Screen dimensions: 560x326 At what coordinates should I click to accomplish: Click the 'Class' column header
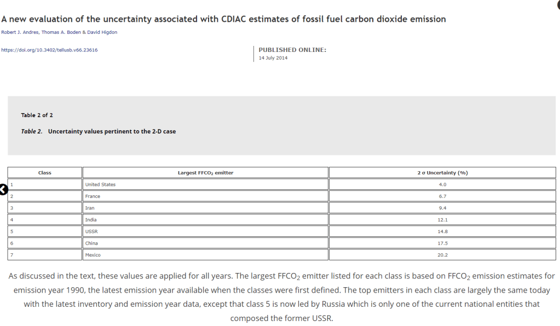point(45,173)
